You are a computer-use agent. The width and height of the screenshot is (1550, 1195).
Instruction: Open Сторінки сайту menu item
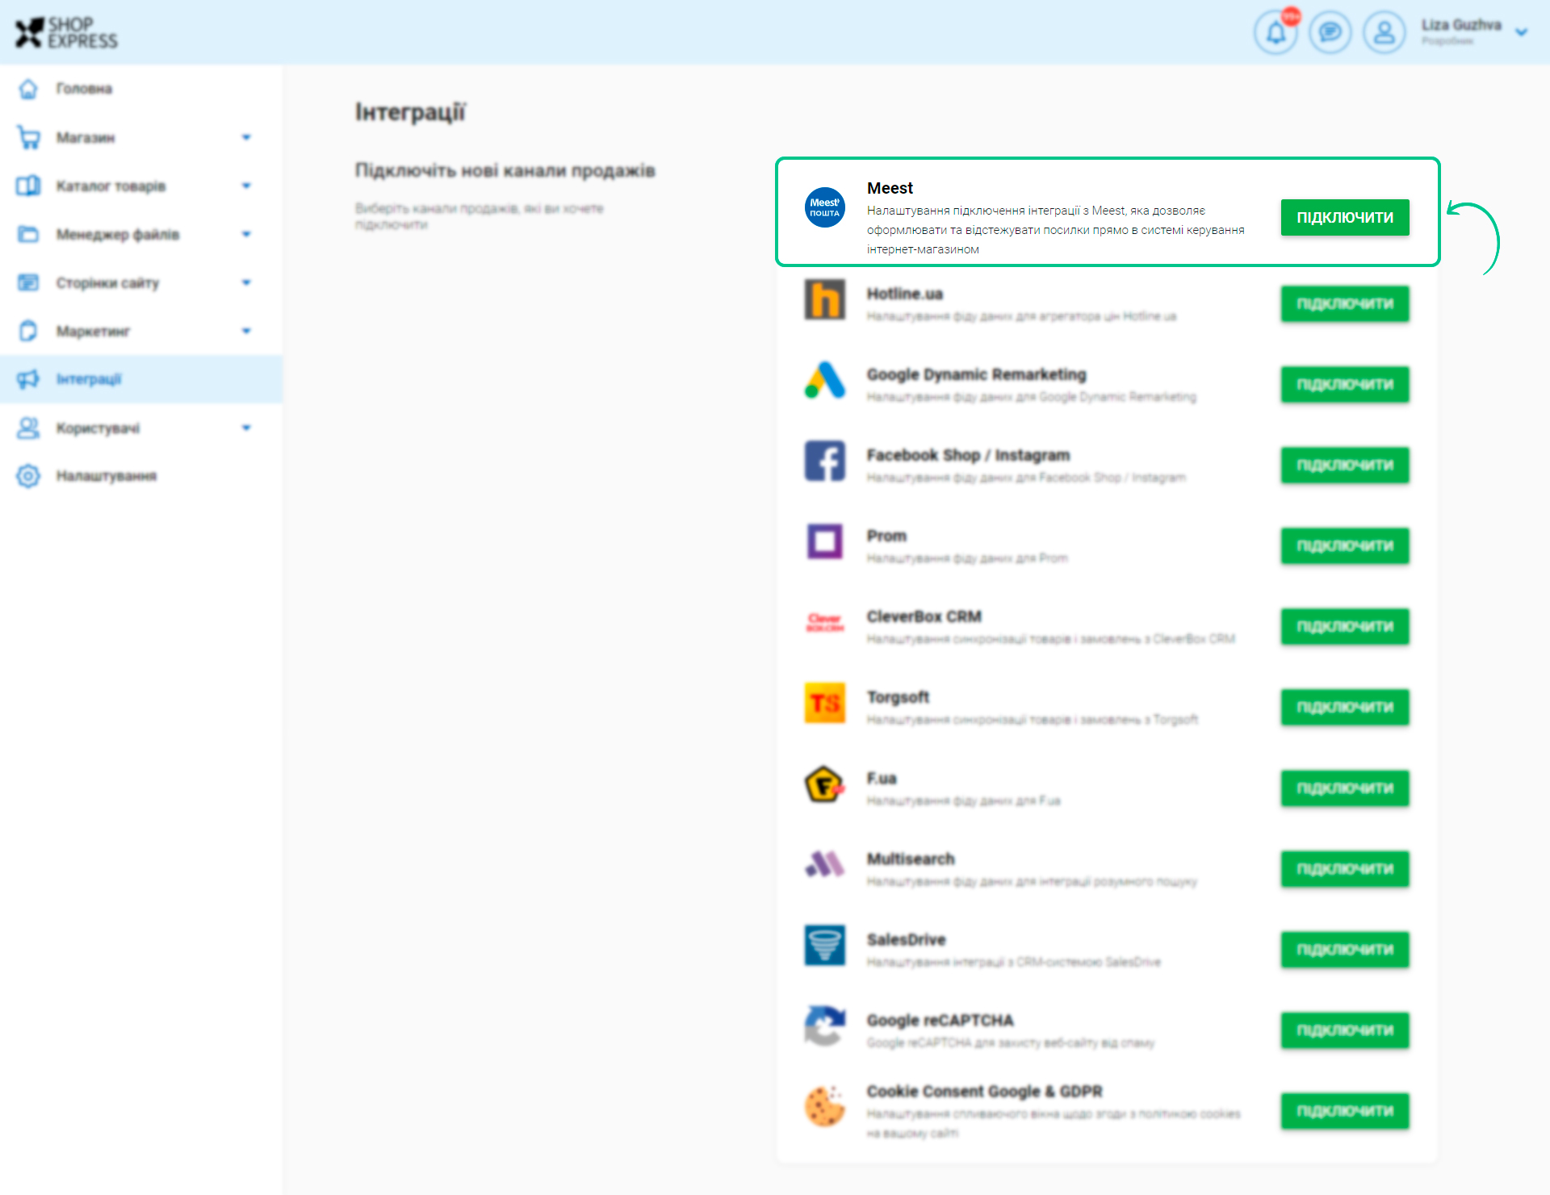tap(107, 283)
